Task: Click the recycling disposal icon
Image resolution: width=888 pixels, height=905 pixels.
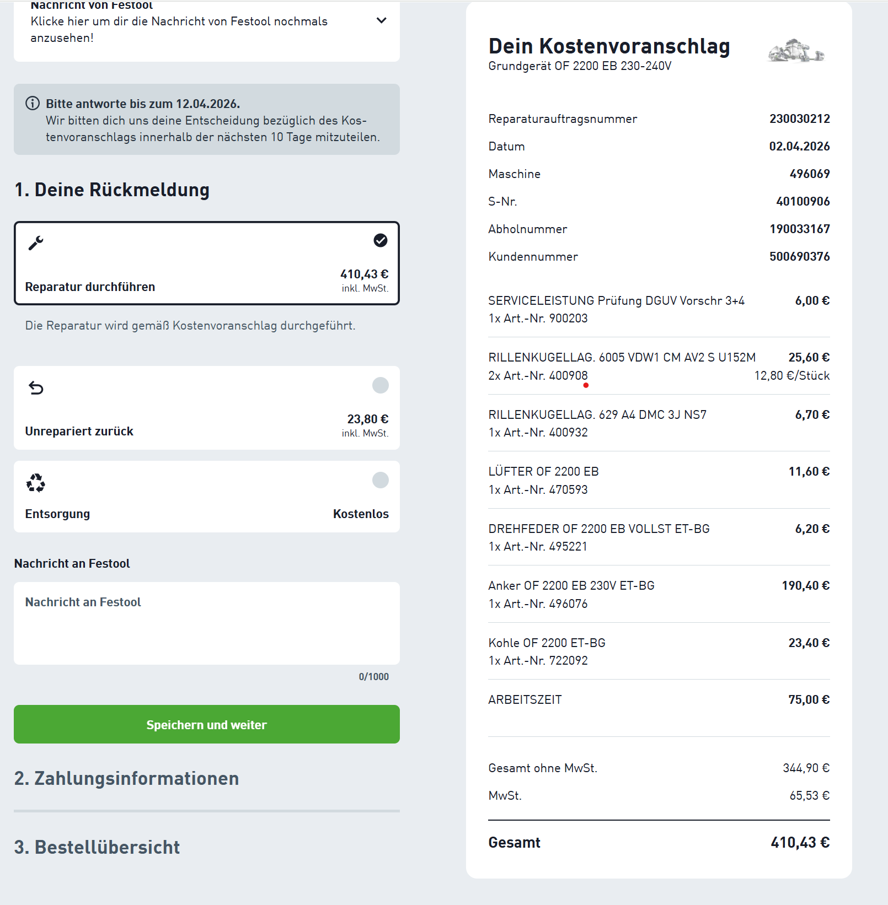Action: [36, 483]
